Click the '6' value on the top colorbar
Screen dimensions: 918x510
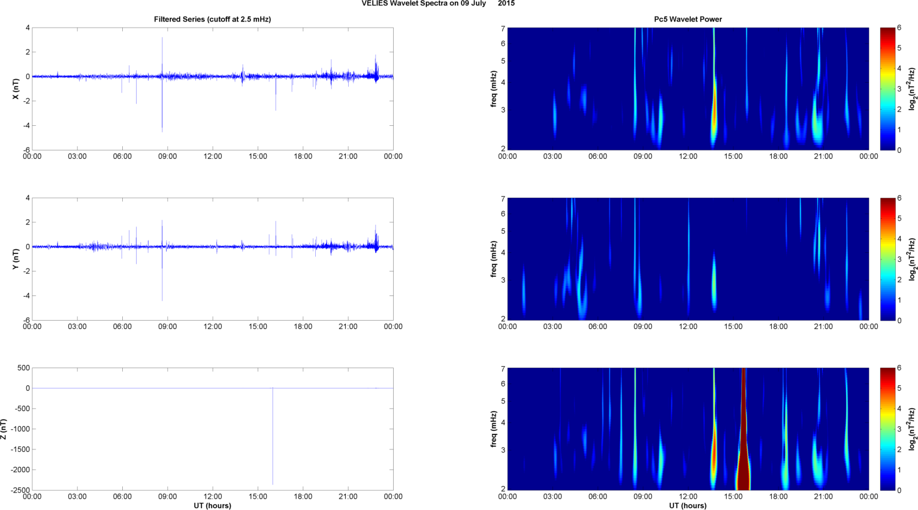(x=899, y=28)
